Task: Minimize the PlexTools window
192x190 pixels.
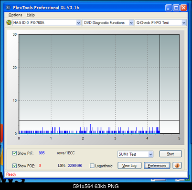Action: click(169, 8)
